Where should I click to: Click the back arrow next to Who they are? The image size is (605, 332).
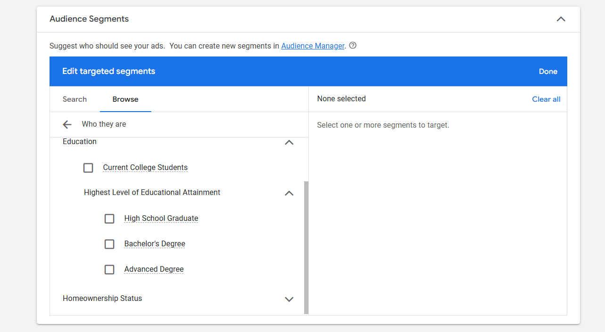pyautogui.click(x=67, y=124)
